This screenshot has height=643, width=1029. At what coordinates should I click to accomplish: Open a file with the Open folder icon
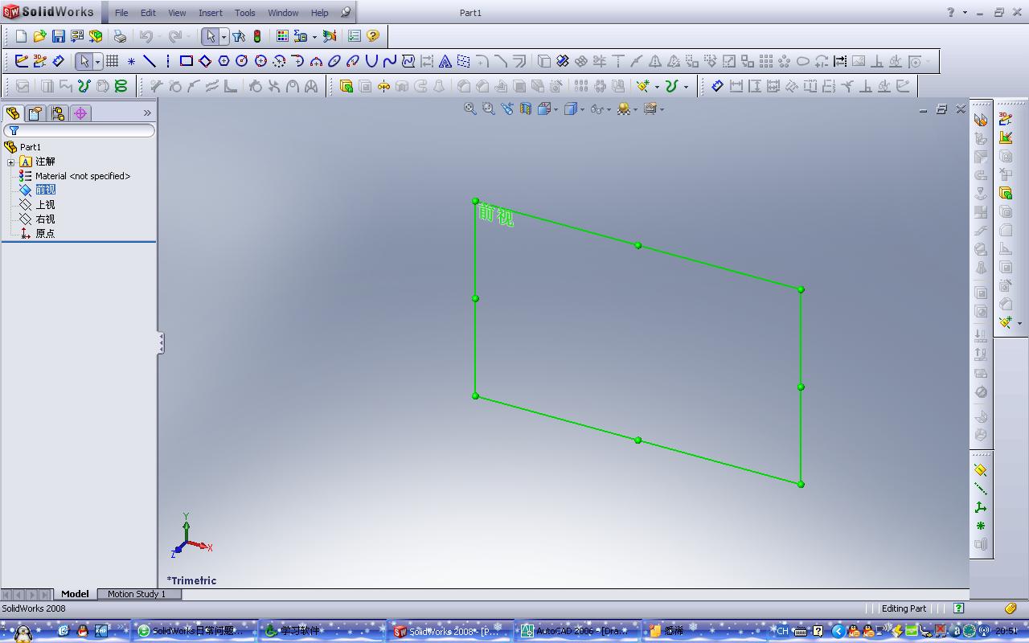tap(39, 36)
